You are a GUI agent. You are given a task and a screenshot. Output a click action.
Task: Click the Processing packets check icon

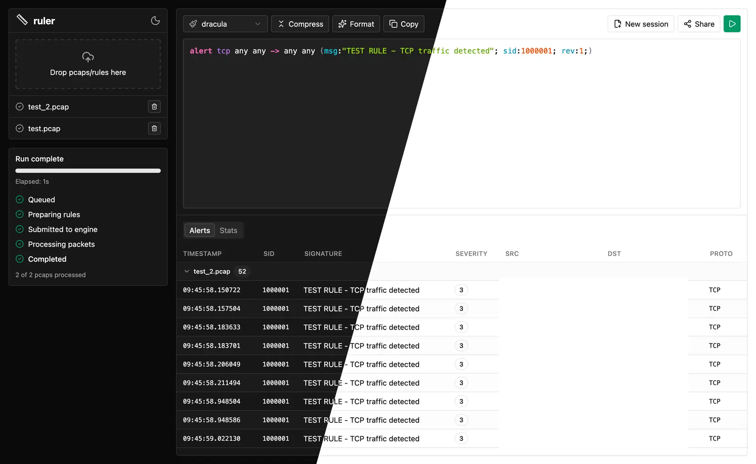19,244
